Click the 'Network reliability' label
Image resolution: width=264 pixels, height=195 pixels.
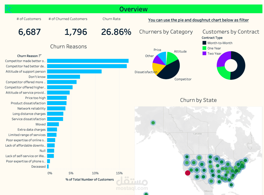click(x=31, y=108)
